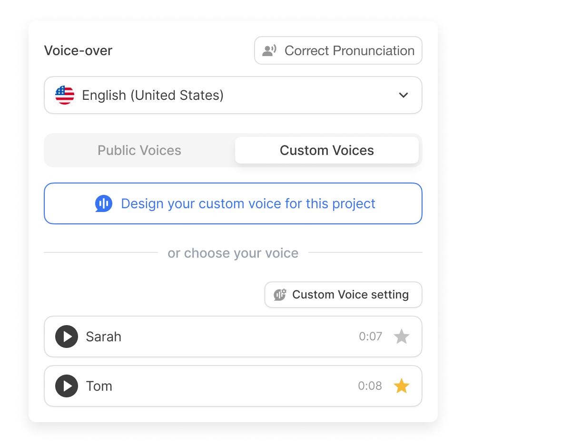571x443 pixels.
Task: Click the US flag icon in language selector
Action: click(64, 95)
